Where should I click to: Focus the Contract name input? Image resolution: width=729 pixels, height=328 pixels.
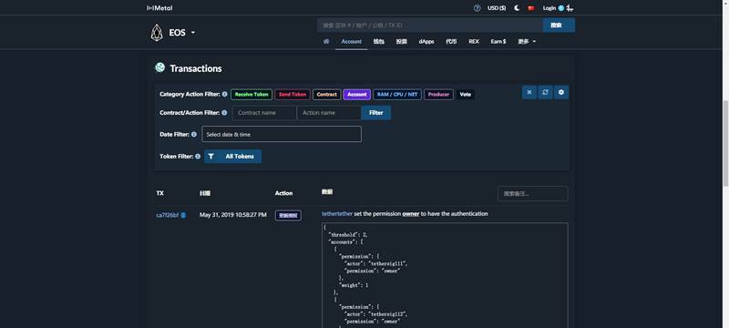(264, 113)
